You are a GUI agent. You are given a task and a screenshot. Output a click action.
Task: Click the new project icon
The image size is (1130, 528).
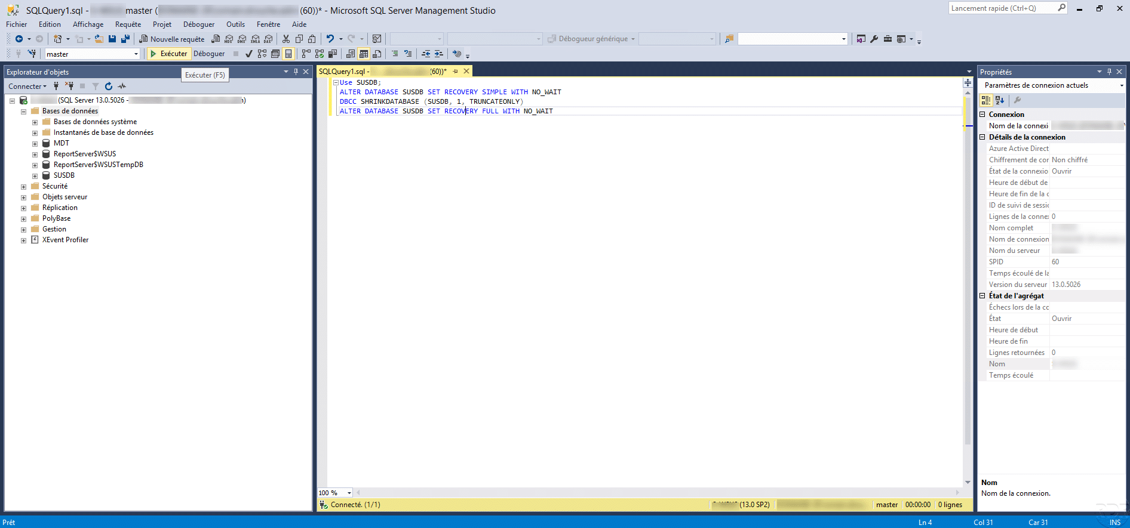[x=57, y=39]
